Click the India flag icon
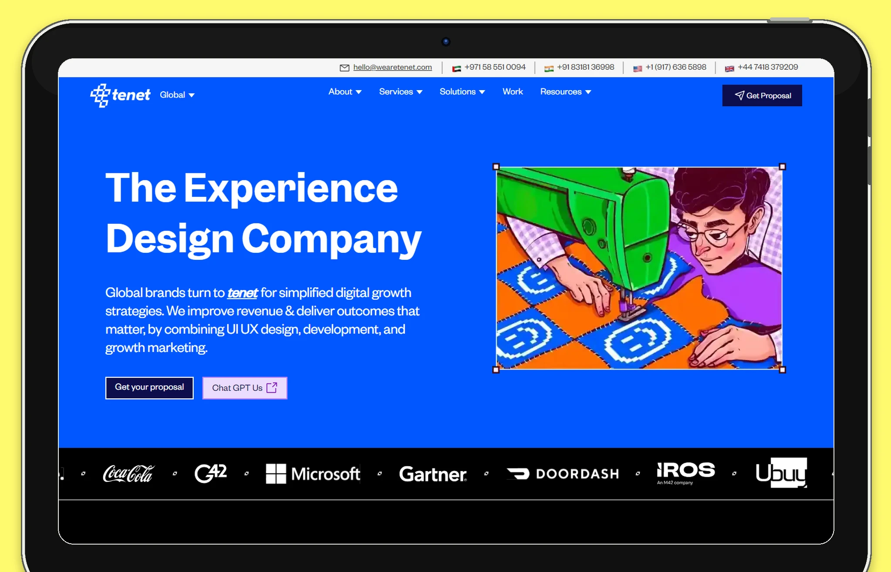This screenshot has width=891, height=572. 549,68
